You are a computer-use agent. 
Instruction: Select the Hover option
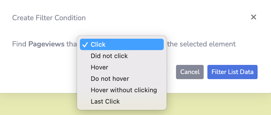tap(99, 67)
